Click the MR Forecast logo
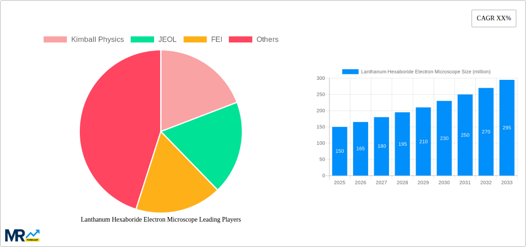 [23, 235]
